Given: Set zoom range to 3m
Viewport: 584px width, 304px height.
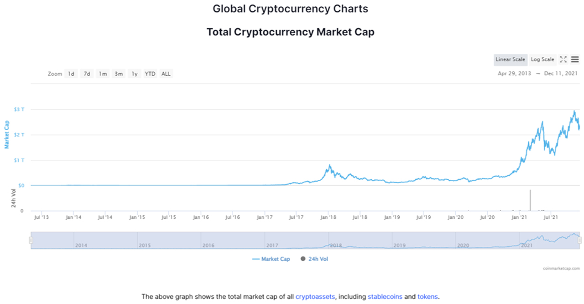Looking at the screenshot, I should [x=119, y=74].
